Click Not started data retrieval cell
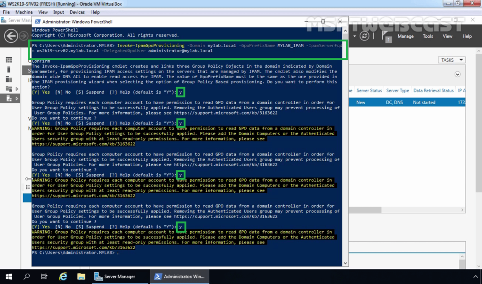Viewport: 482px width, 284px height. coord(424,102)
